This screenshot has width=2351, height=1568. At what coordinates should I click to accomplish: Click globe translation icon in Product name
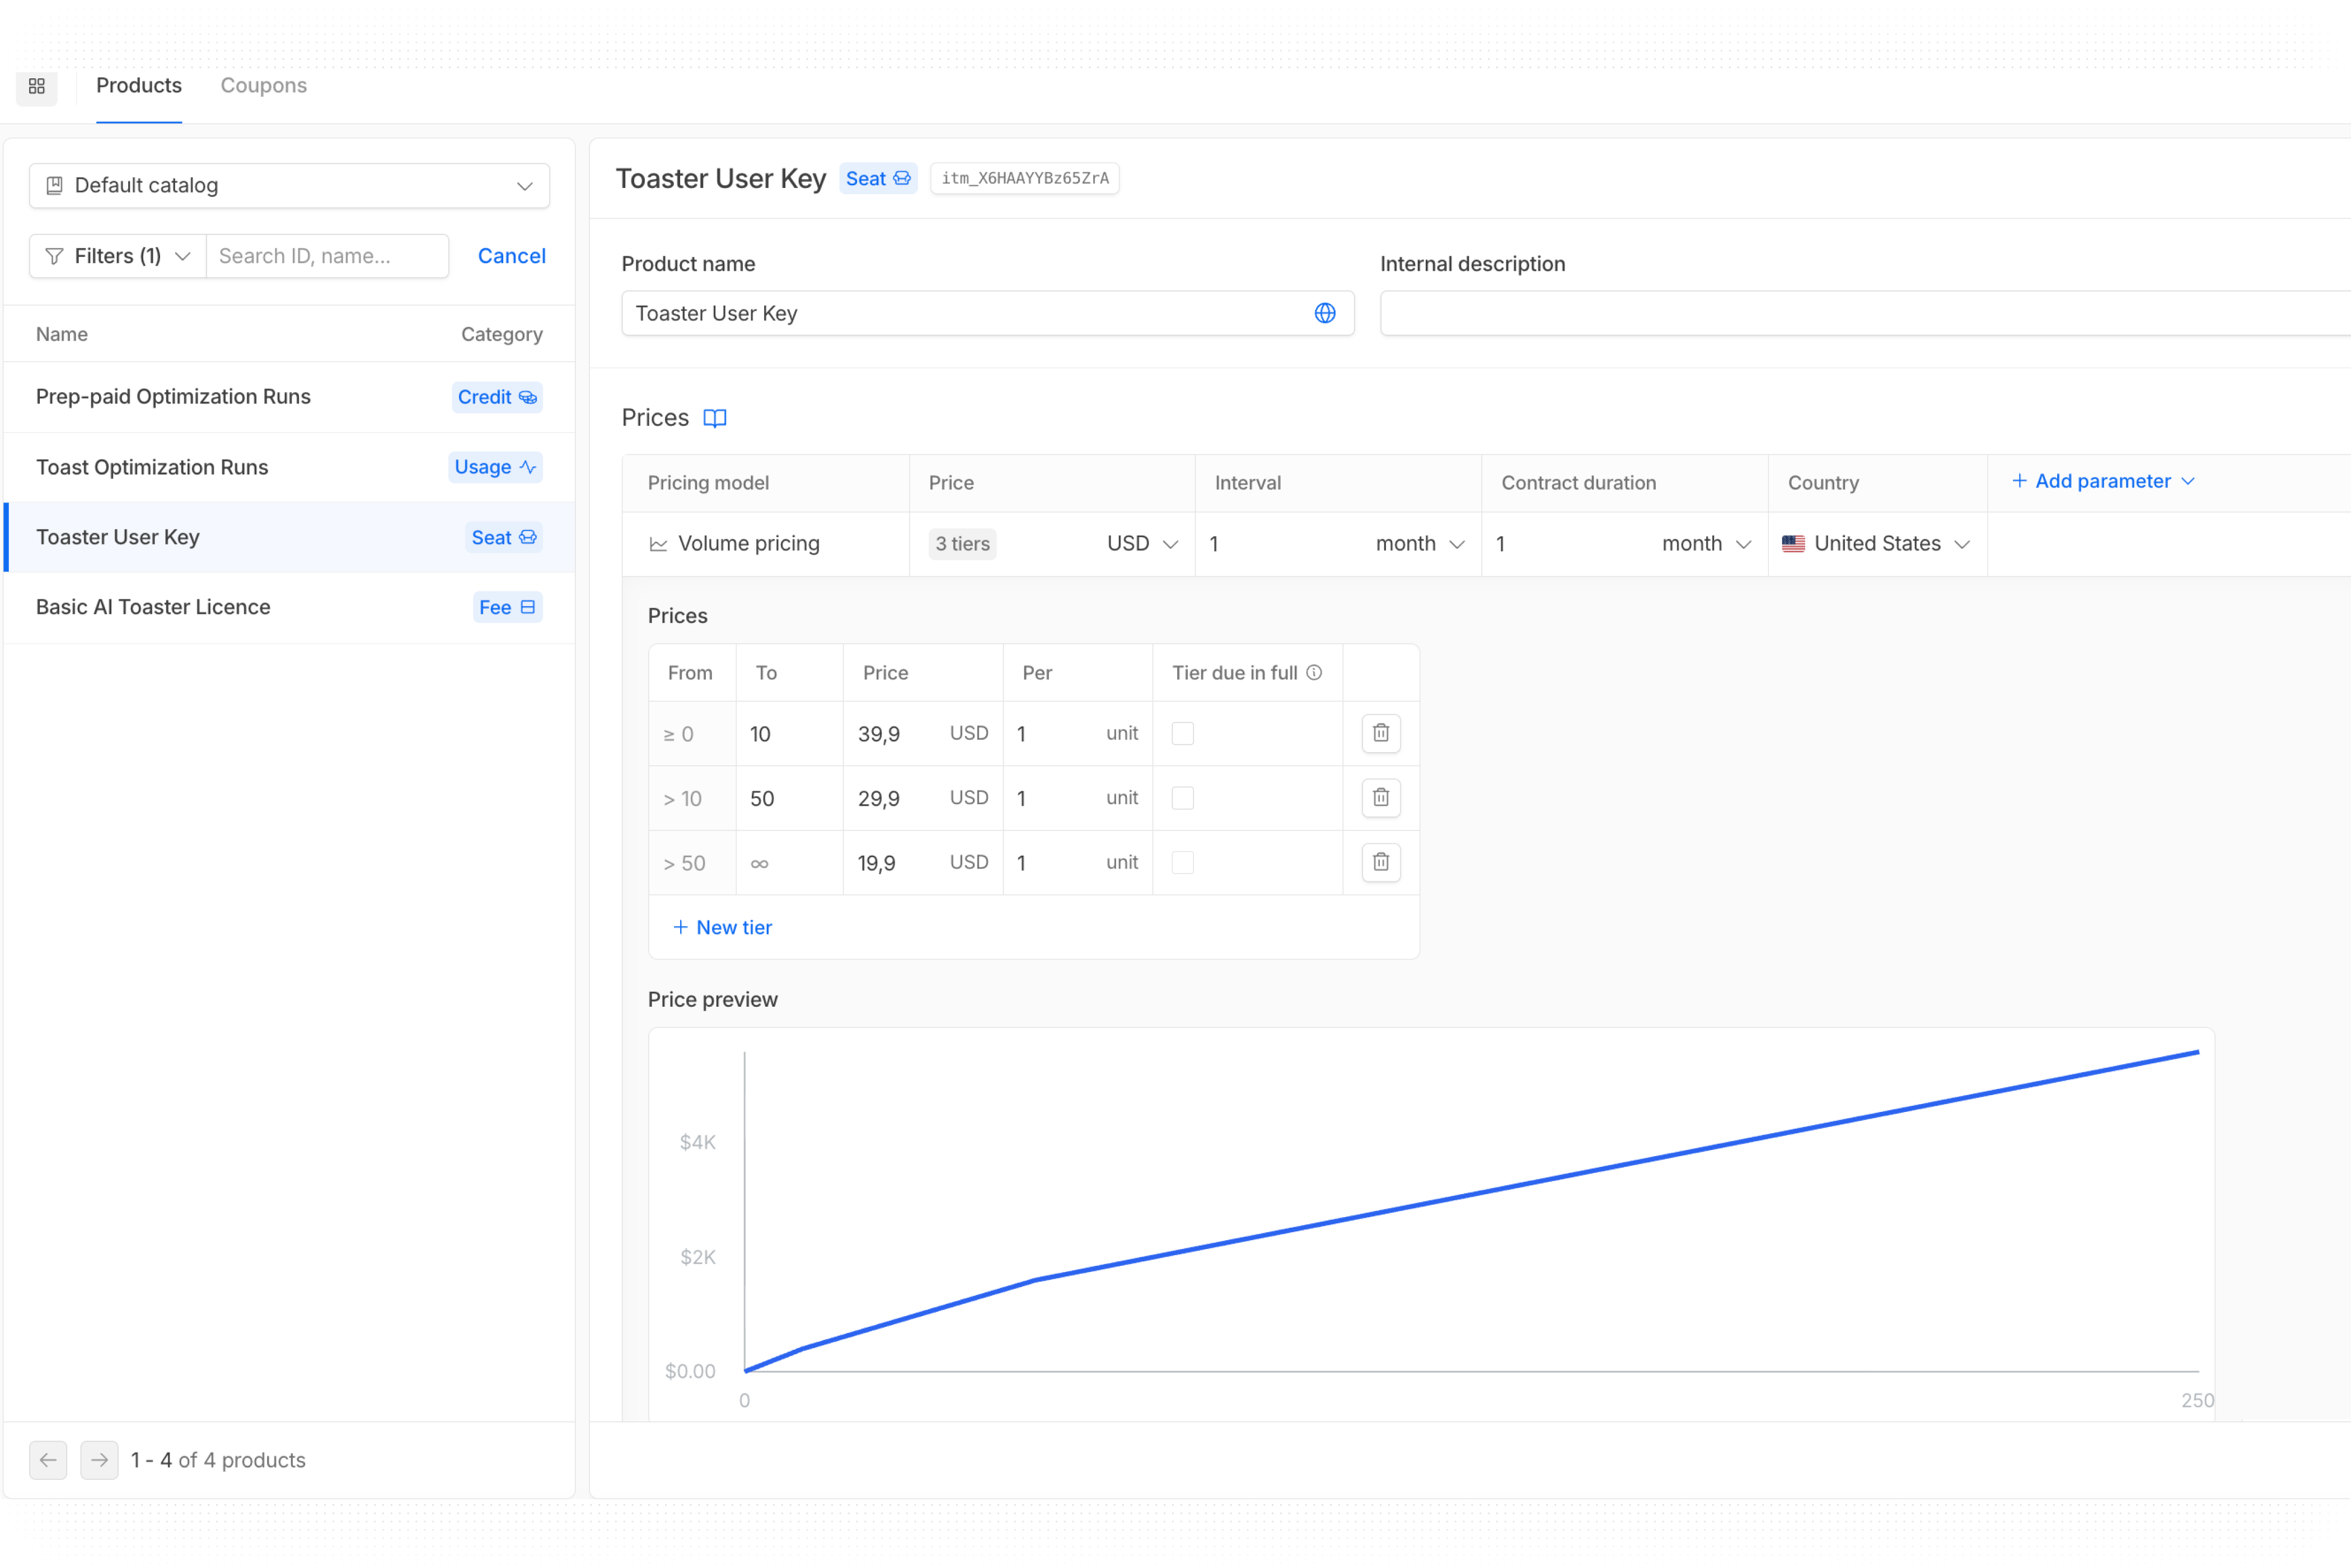pos(1324,313)
